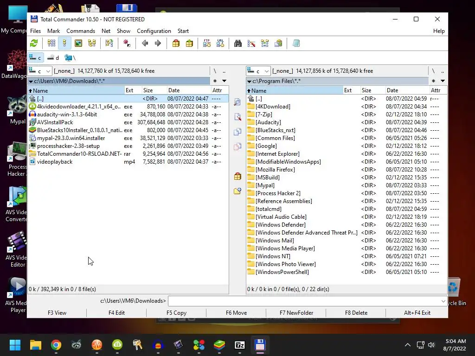Select the videoplayback mp4 file
This screenshot has width=475, height=356.
tap(128, 162)
